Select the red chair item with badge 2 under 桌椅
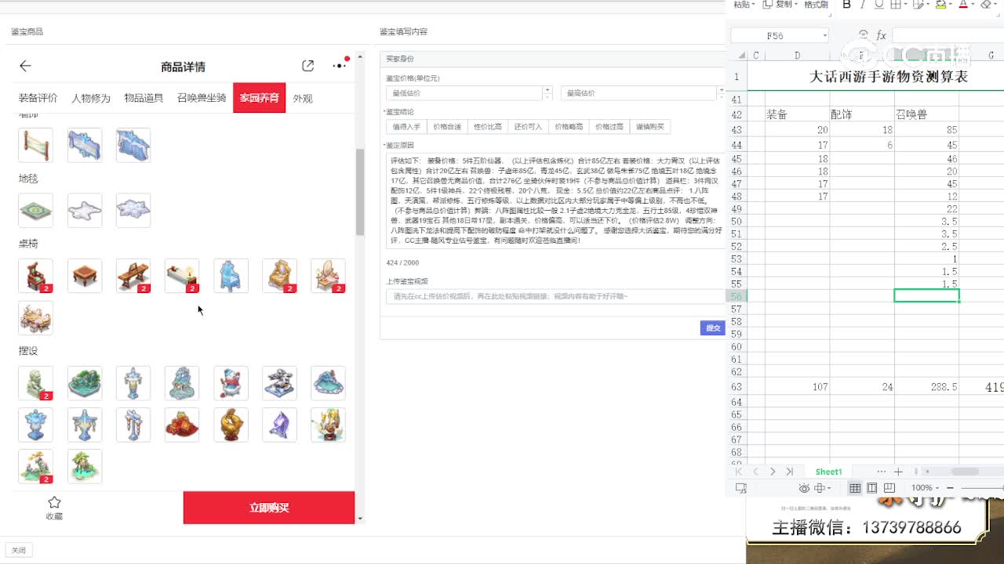 (35, 276)
